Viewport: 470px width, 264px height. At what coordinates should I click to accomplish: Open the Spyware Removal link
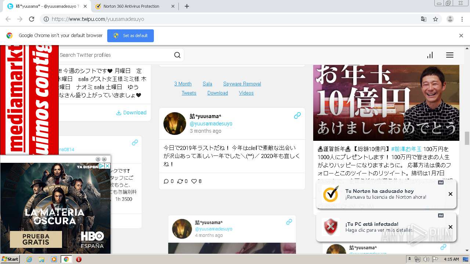pos(242,84)
